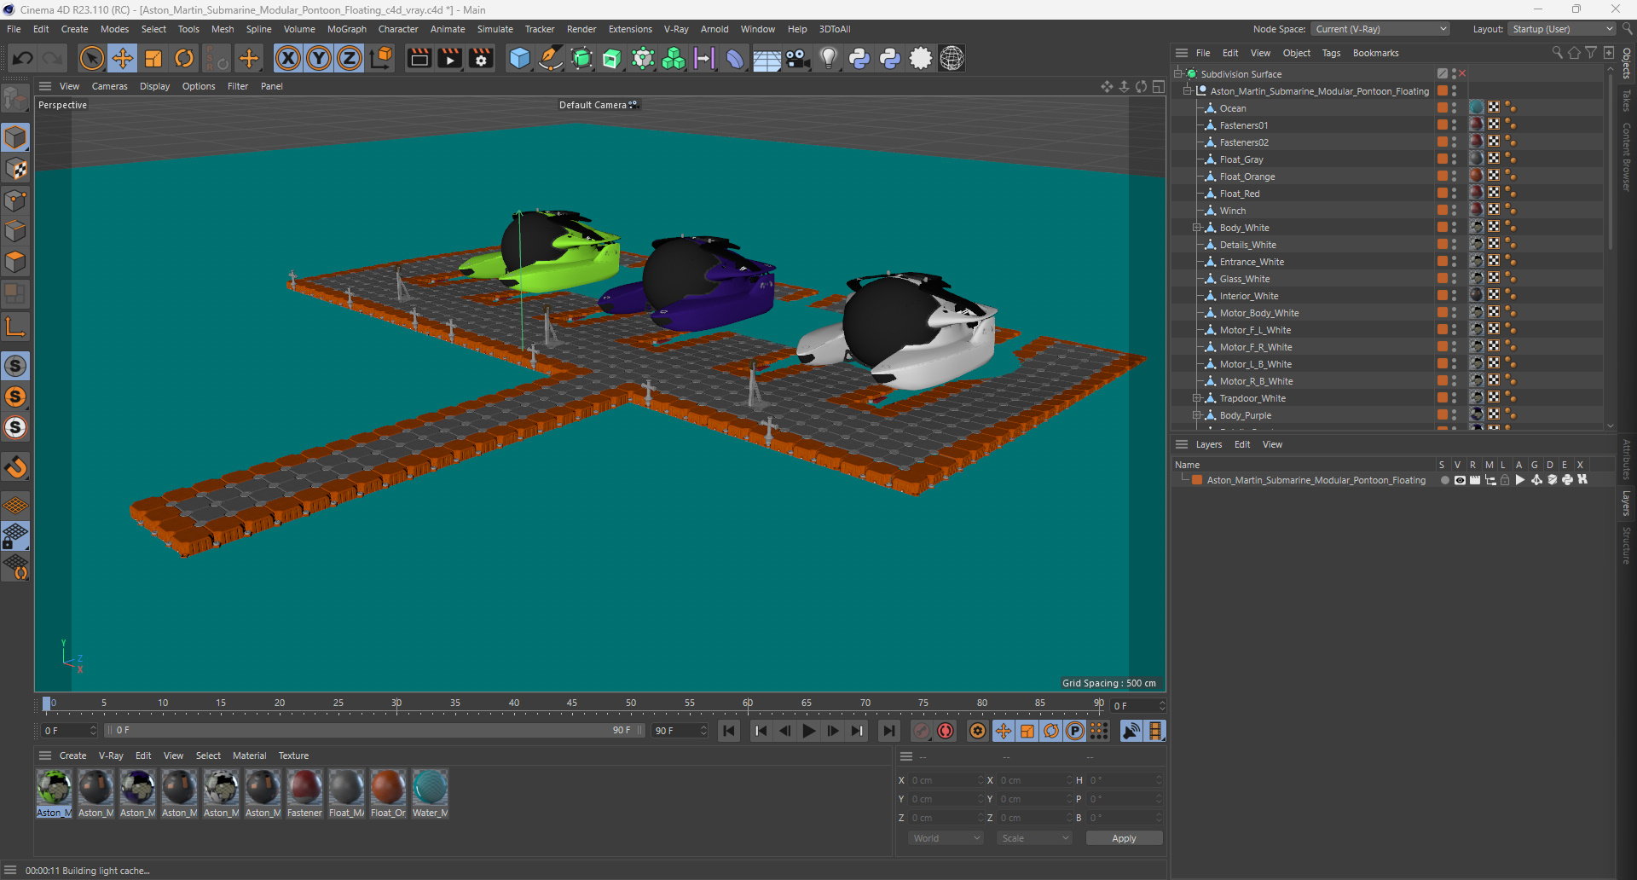Expand the Trapdoor_White tree node
Screen dimensions: 1637x880
coord(1196,398)
